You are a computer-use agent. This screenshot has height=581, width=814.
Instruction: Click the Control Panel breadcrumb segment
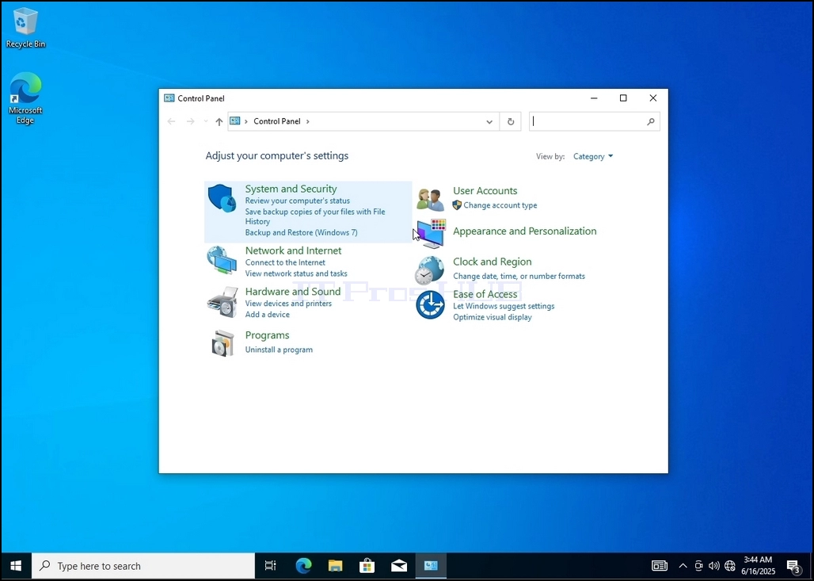pyautogui.click(x=276, y=121)
